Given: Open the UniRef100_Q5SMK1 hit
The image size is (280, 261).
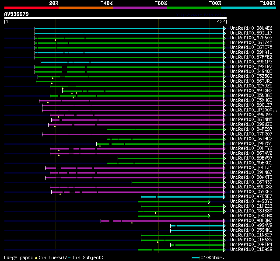Looking at the screenshot, I should pyautogui.click(x=251, y=230).
